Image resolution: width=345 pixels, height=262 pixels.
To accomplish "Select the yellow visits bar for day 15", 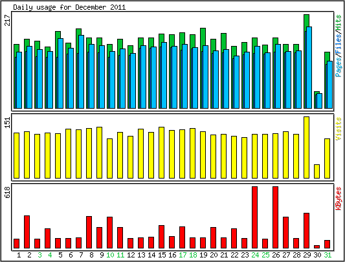I will pyautogui.click(x=162, y=153).
